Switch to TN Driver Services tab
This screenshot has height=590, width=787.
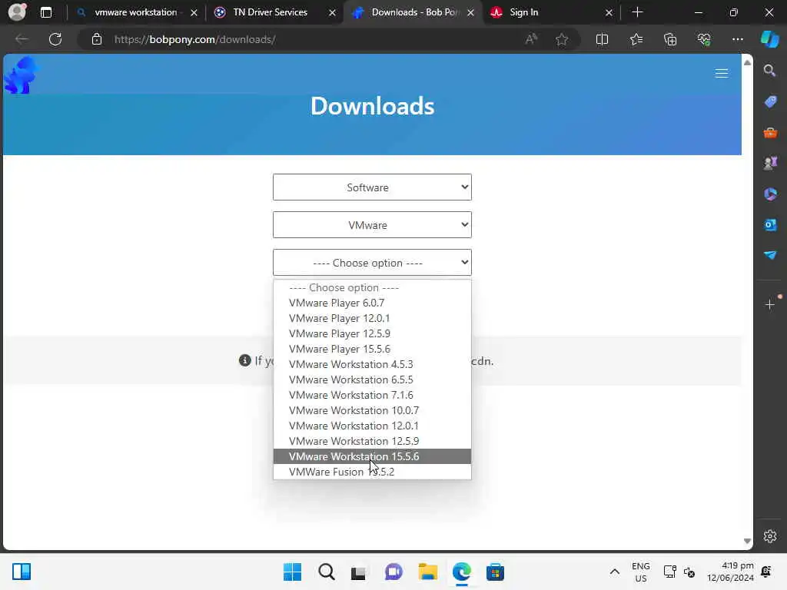tap(274, 12)
